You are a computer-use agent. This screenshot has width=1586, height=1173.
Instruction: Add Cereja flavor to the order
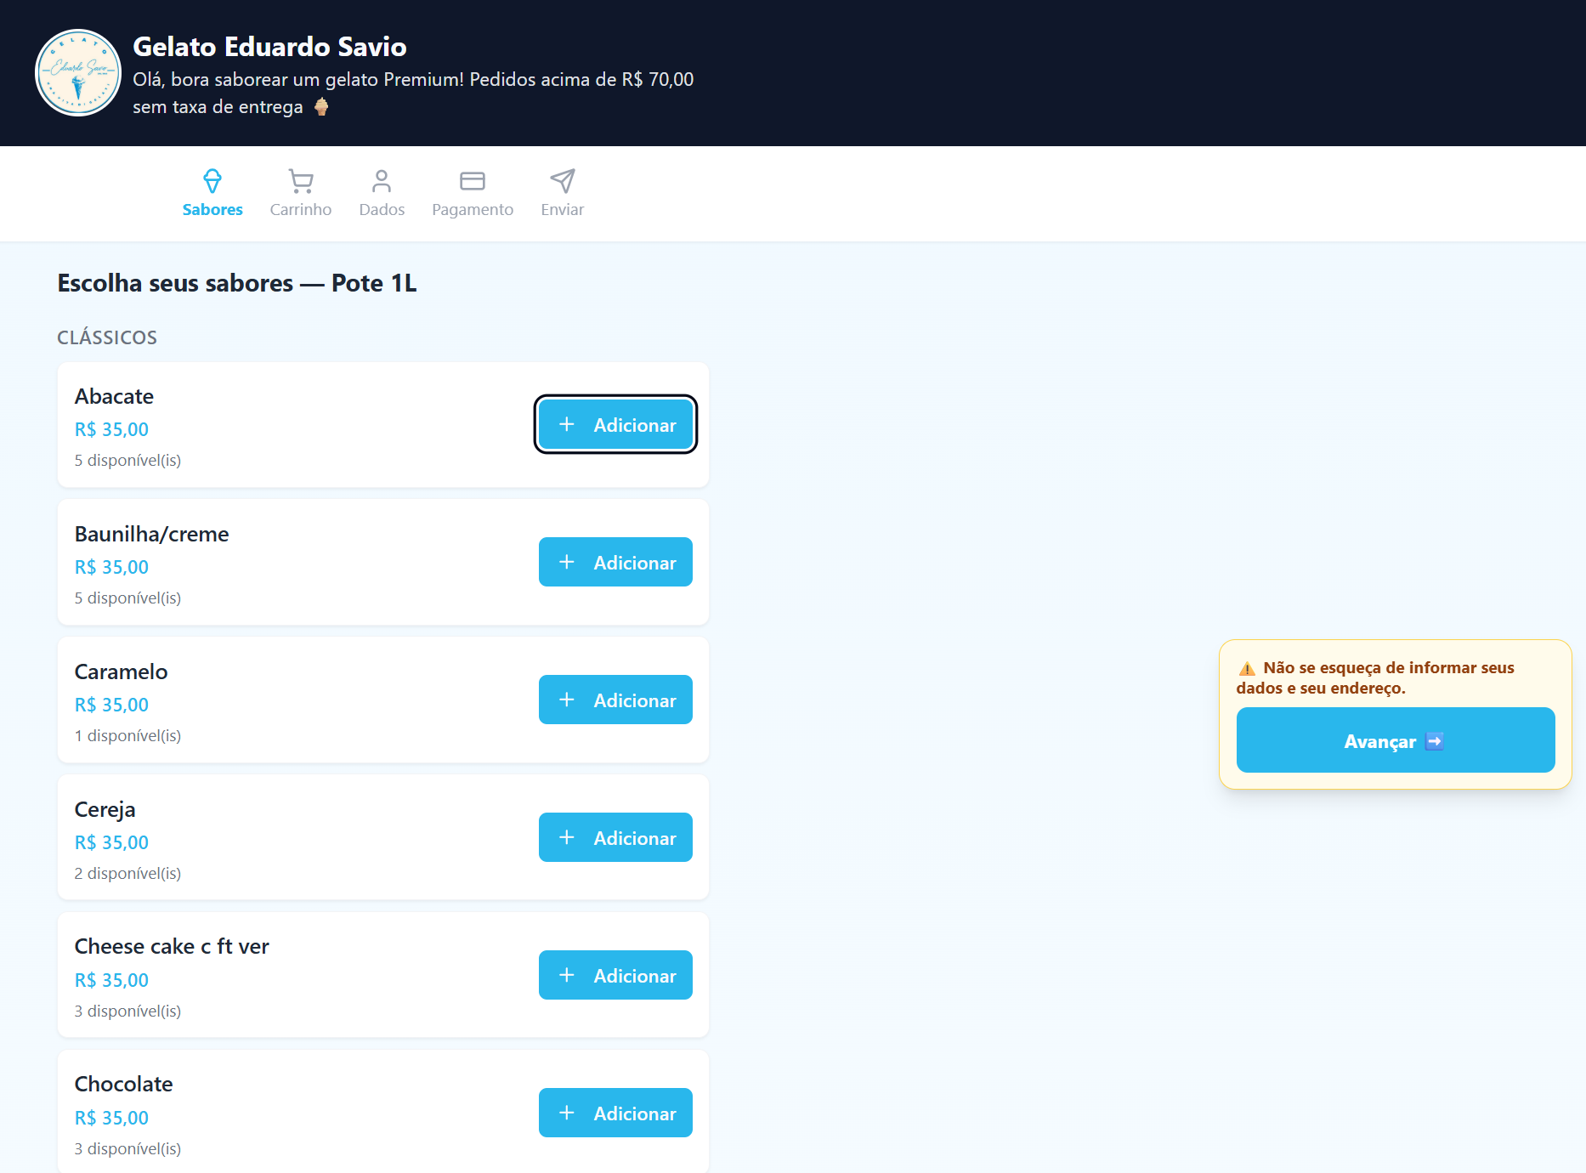pos(615,837)
